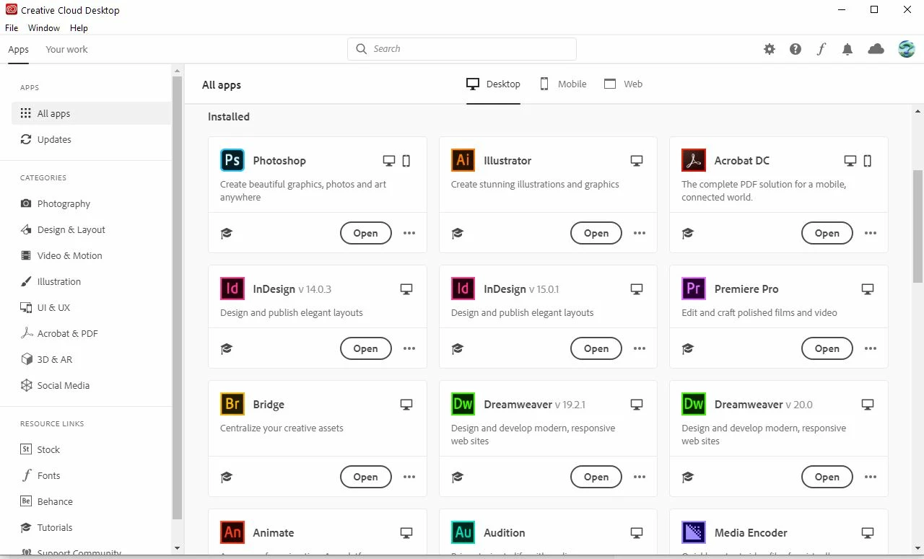Screen dimensions: 924x559
Task: Click the Dreamweaver v 20.0 icon
Action: pyautogui.click(x=694, y=404)
